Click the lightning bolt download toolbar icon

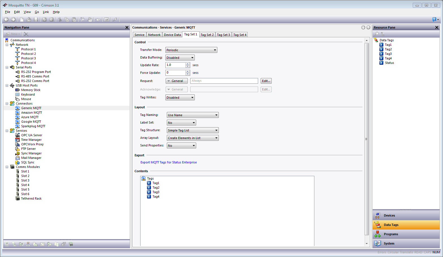click(x=115, y=20)
